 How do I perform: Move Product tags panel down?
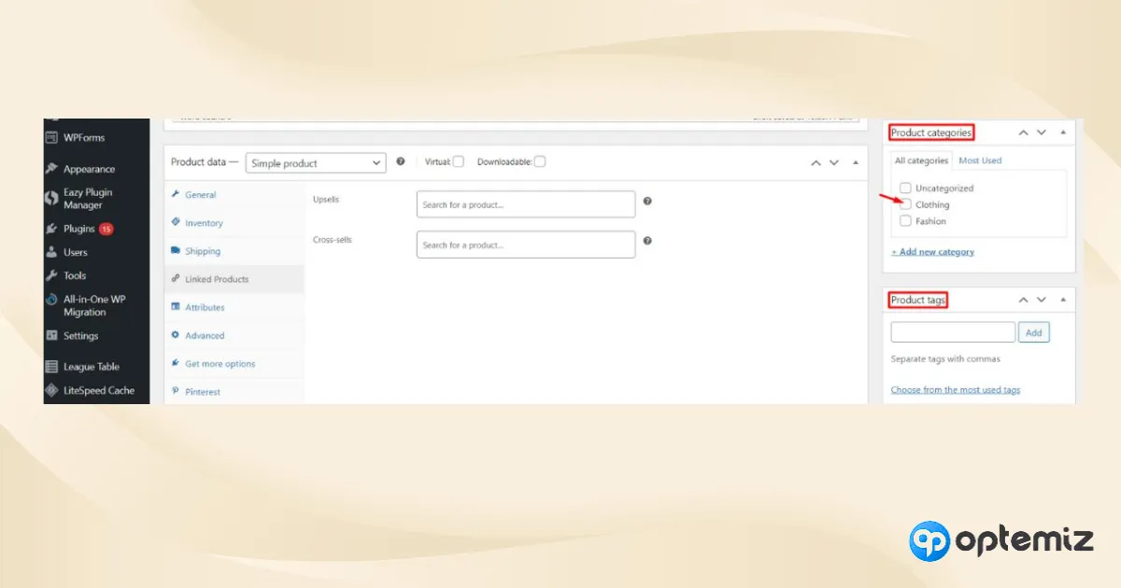(x=1042, y=300)
